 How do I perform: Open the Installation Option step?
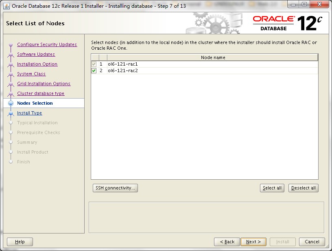[x=37, y=64]
